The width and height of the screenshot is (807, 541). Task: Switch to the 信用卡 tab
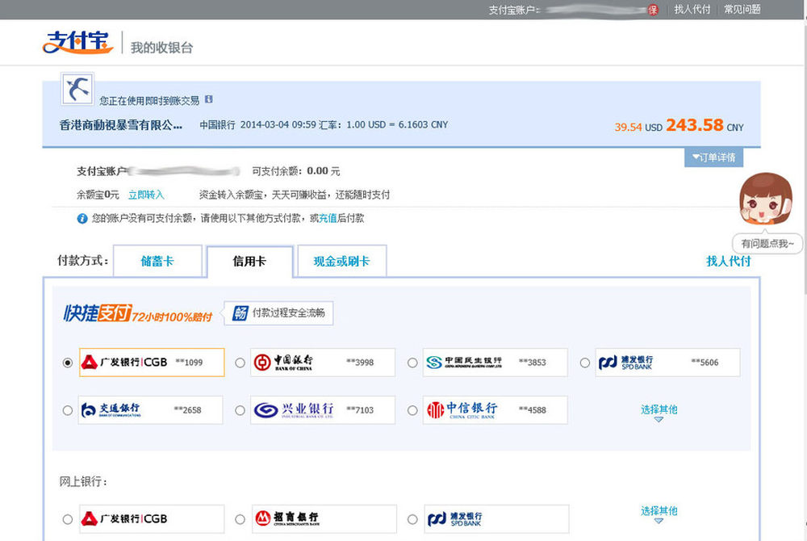point(249,261)
